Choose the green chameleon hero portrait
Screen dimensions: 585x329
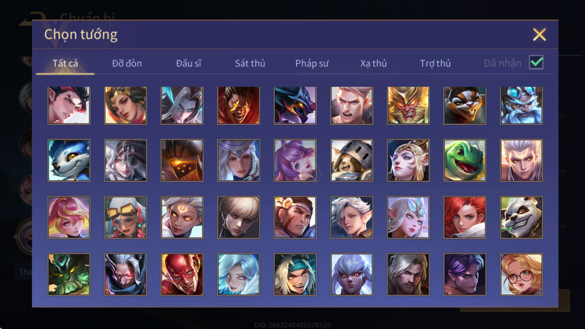pos(465,160)
